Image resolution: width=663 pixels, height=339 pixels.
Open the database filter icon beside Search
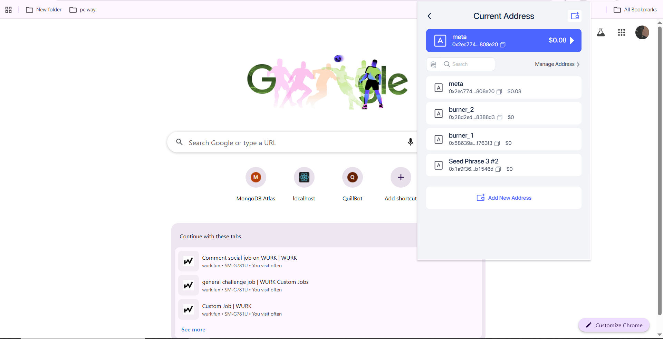[433, 64]
